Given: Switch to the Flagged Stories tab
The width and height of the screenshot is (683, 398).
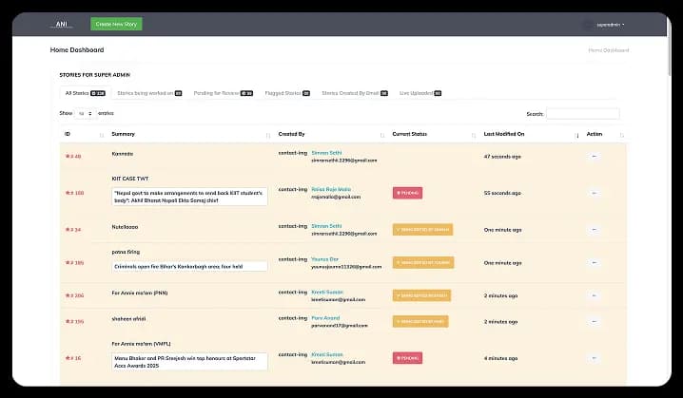Looking at the screenshot, I should coord(287,93).
